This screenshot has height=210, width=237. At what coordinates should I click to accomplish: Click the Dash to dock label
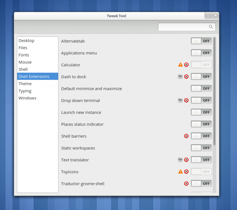(x=73, y=77)
